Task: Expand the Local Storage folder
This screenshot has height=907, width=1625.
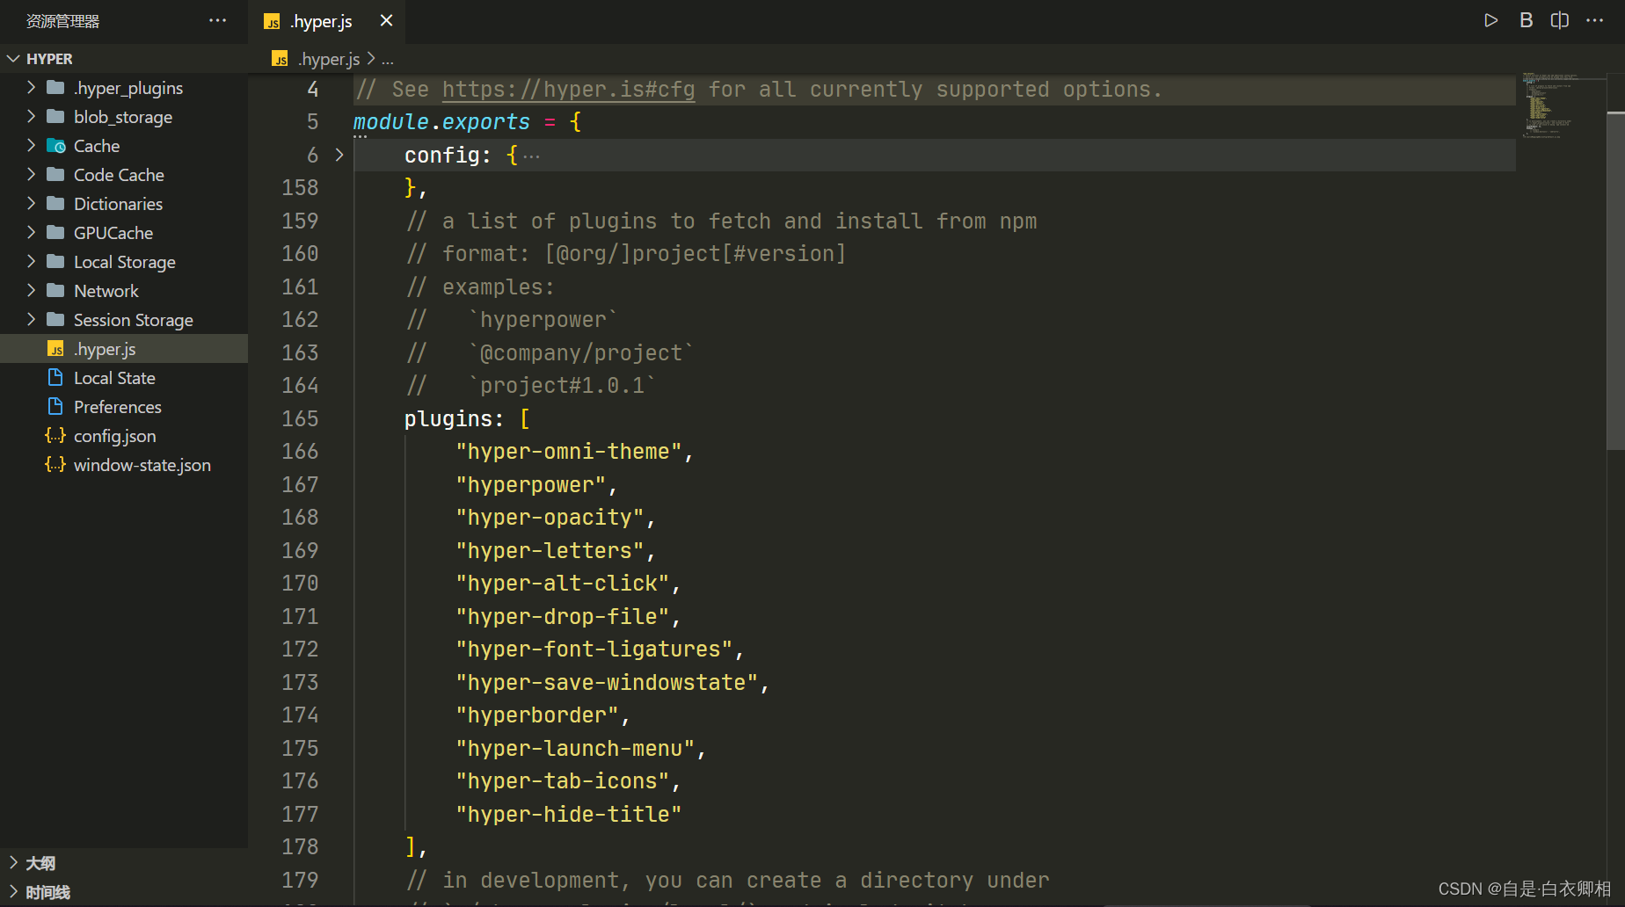Action: (x=31, y=261)
